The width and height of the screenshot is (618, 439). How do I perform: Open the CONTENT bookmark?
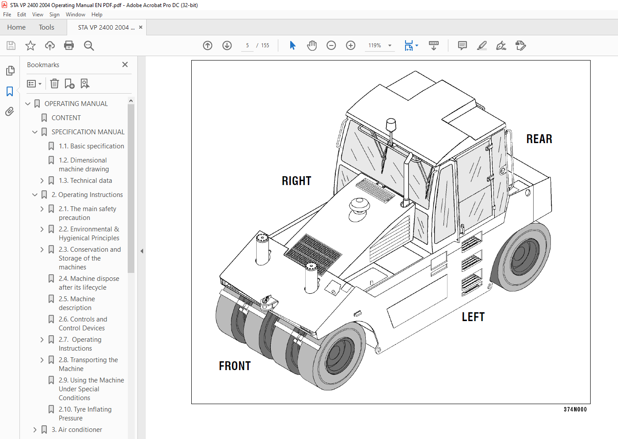(x=66, y=118)
